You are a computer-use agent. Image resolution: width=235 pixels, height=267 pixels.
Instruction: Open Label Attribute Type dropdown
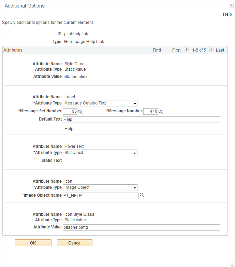click(100, 103)
